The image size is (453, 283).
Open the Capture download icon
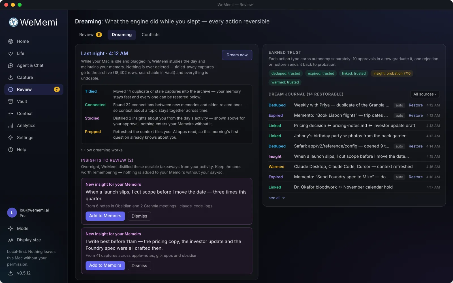point(11,78)
